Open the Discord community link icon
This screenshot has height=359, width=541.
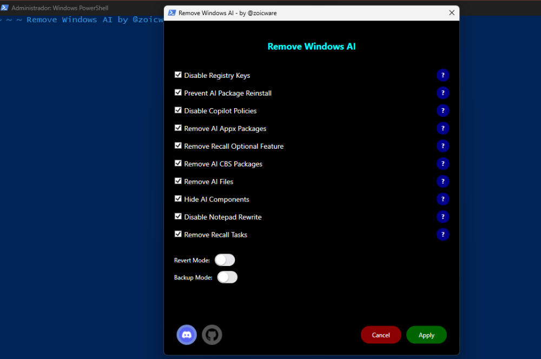(187, 335)
